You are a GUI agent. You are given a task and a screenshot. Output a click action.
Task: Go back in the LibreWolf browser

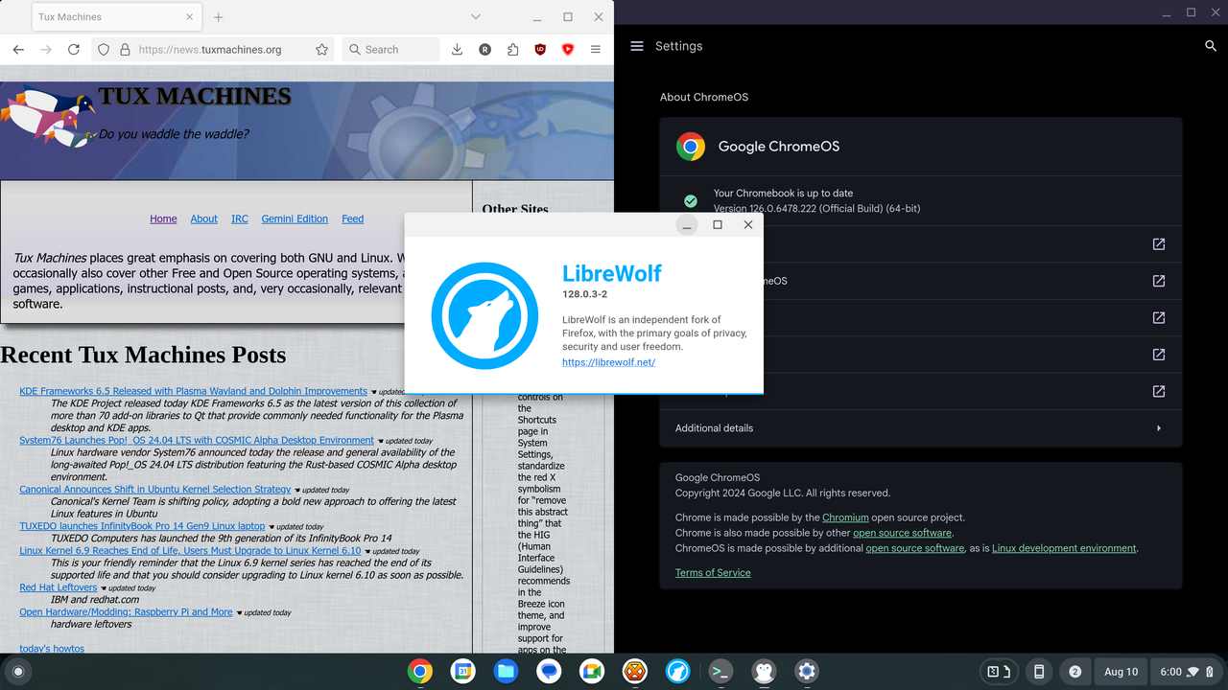(x=18, y=50)
